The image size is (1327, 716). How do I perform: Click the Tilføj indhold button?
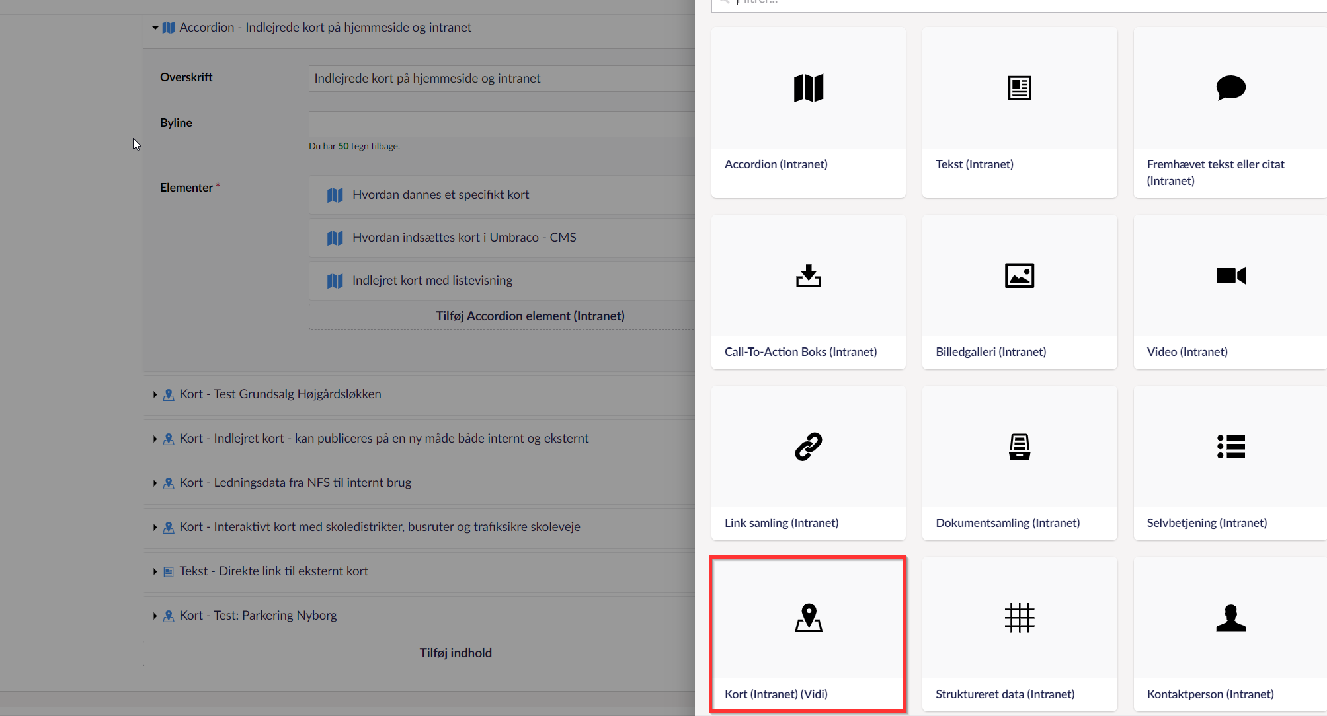click(455, 653)
